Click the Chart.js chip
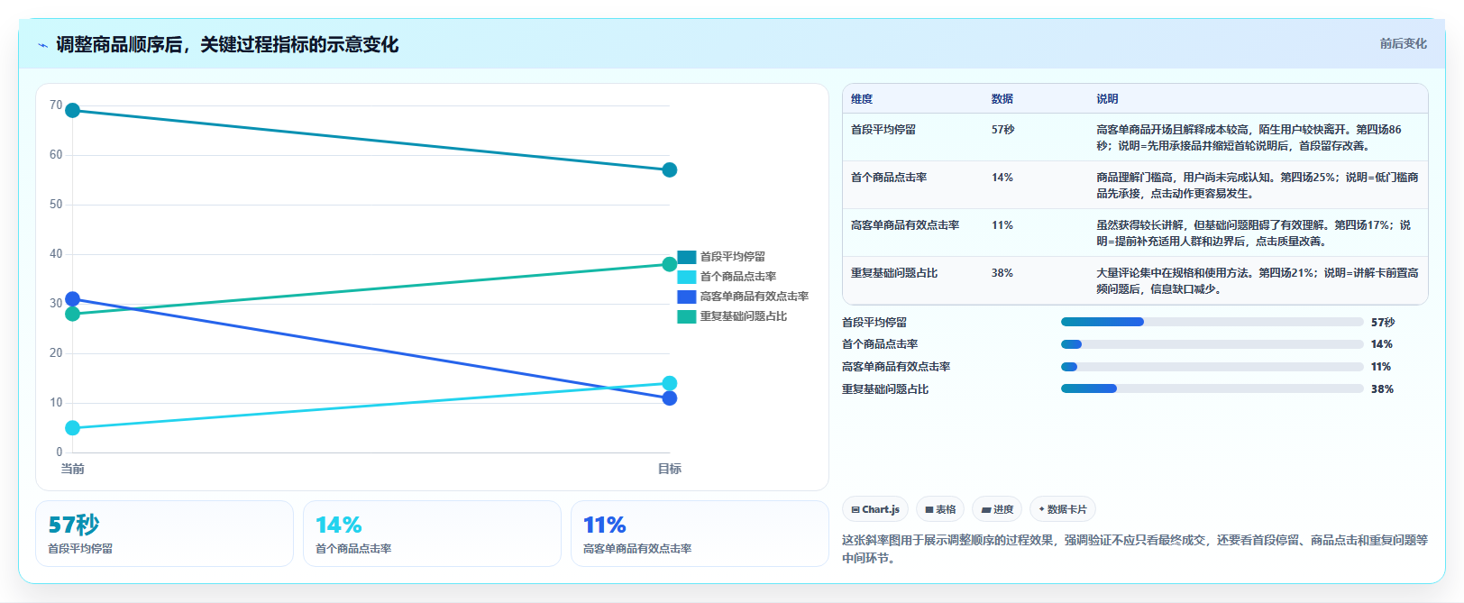The width and height of the screenshot is (1464, 603). [875, 509]
